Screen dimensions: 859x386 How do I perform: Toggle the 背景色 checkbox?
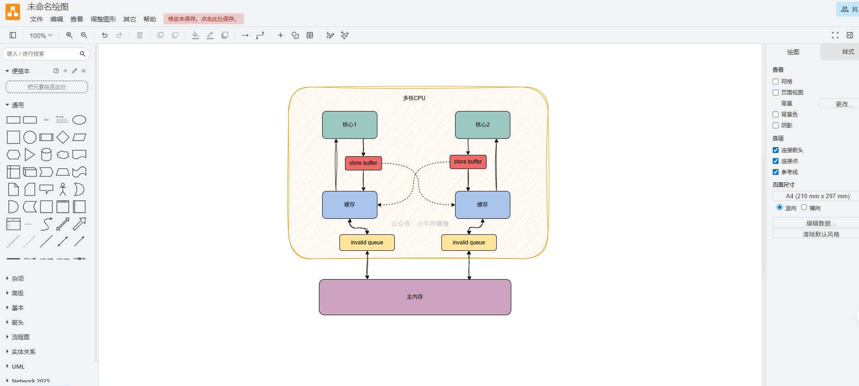click(x=775, y=115)
